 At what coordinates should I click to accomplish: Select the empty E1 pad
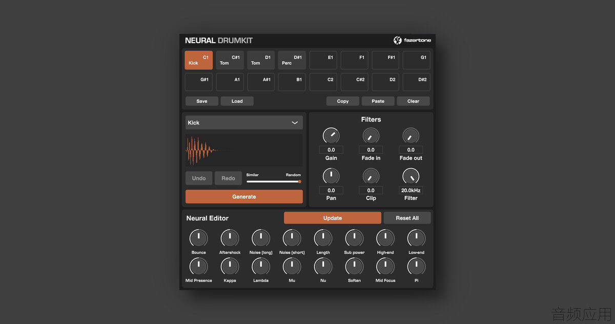click(323, 60)
